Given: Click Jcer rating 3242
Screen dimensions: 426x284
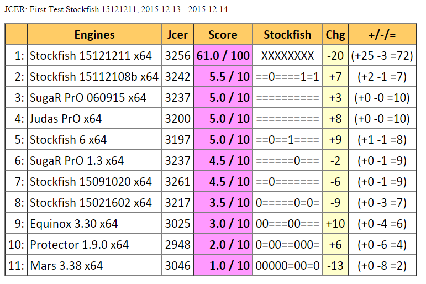Looking at the screenshot, I should [x=178, y=77].
